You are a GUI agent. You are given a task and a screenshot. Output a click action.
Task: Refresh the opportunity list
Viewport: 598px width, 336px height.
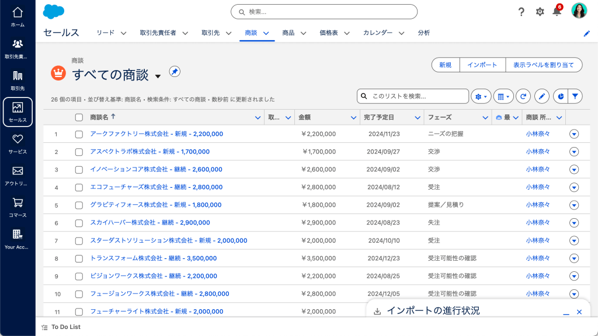(x=523, y=96)
